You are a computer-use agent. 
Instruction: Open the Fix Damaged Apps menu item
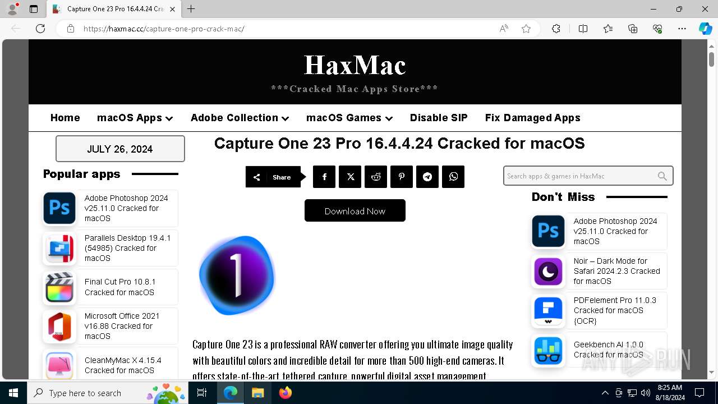(532, 118)
